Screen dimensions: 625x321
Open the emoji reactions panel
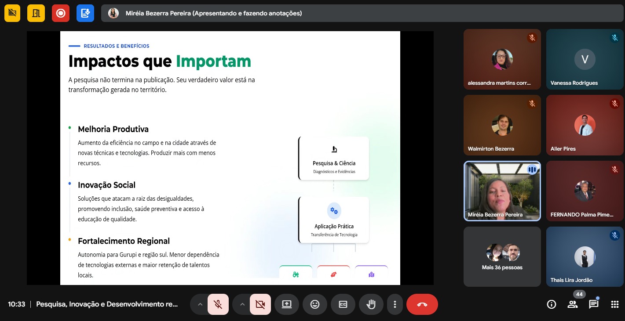[314, 304]
